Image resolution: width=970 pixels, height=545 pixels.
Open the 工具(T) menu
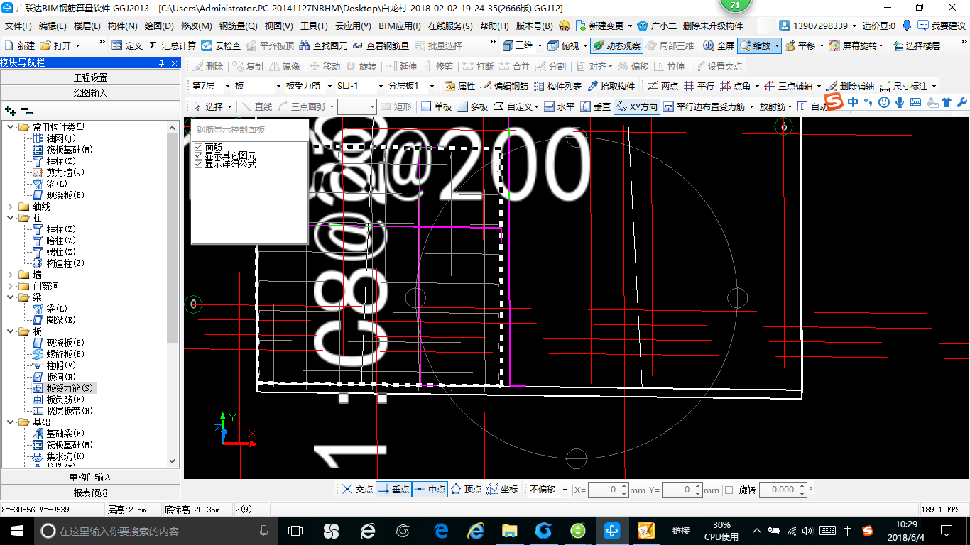click(x=314, y=26)
